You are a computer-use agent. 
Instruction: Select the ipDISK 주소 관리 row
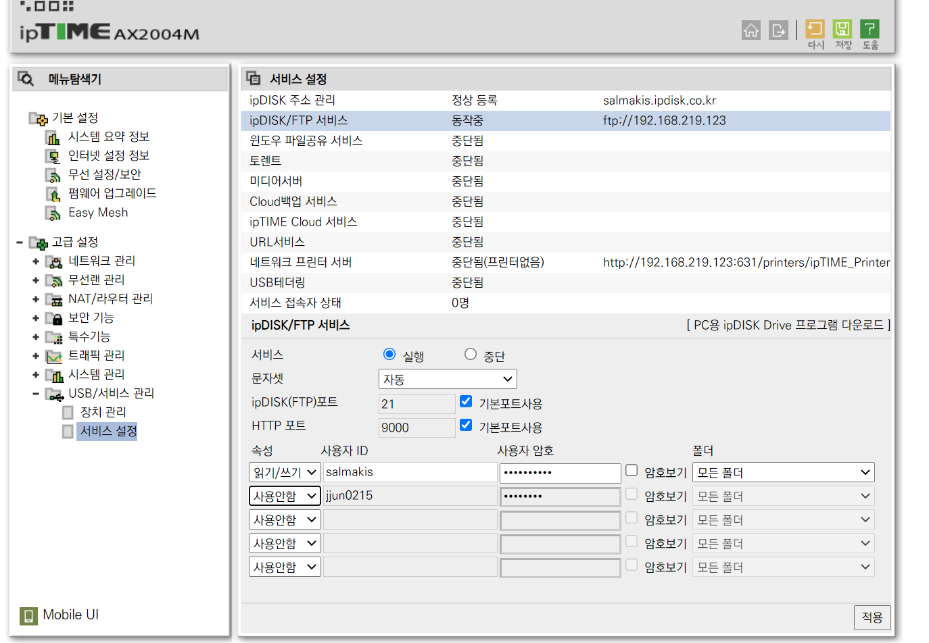[566, 101]
